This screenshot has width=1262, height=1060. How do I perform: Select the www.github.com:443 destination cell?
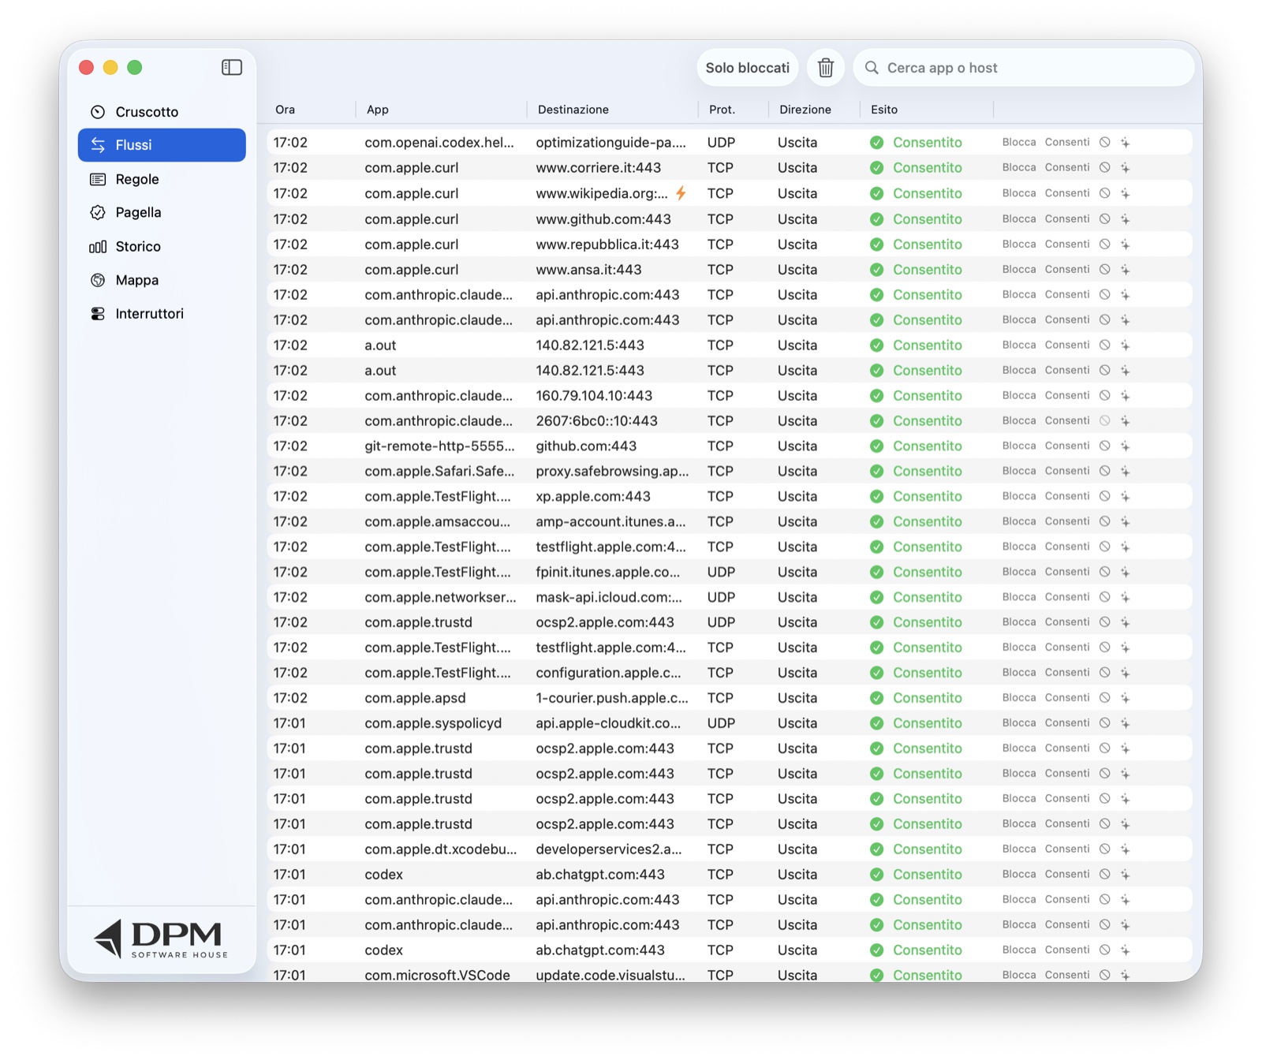click(603, 219)
